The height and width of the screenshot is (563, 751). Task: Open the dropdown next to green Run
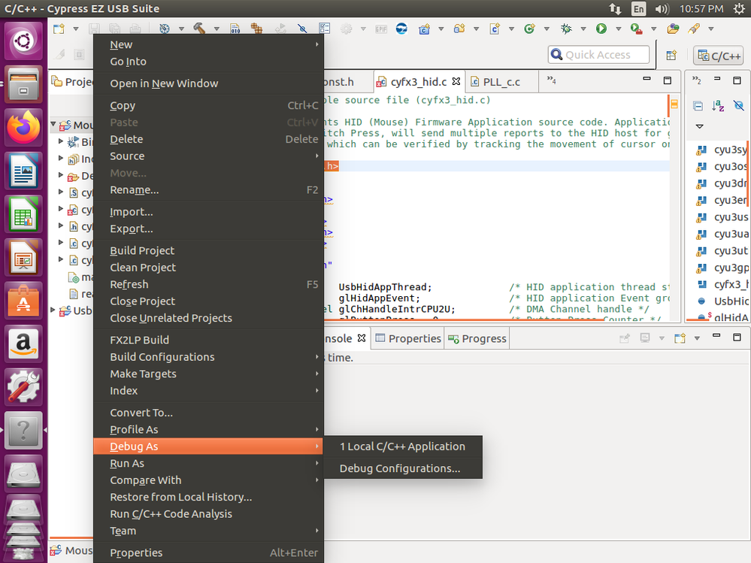coord(619,29)
